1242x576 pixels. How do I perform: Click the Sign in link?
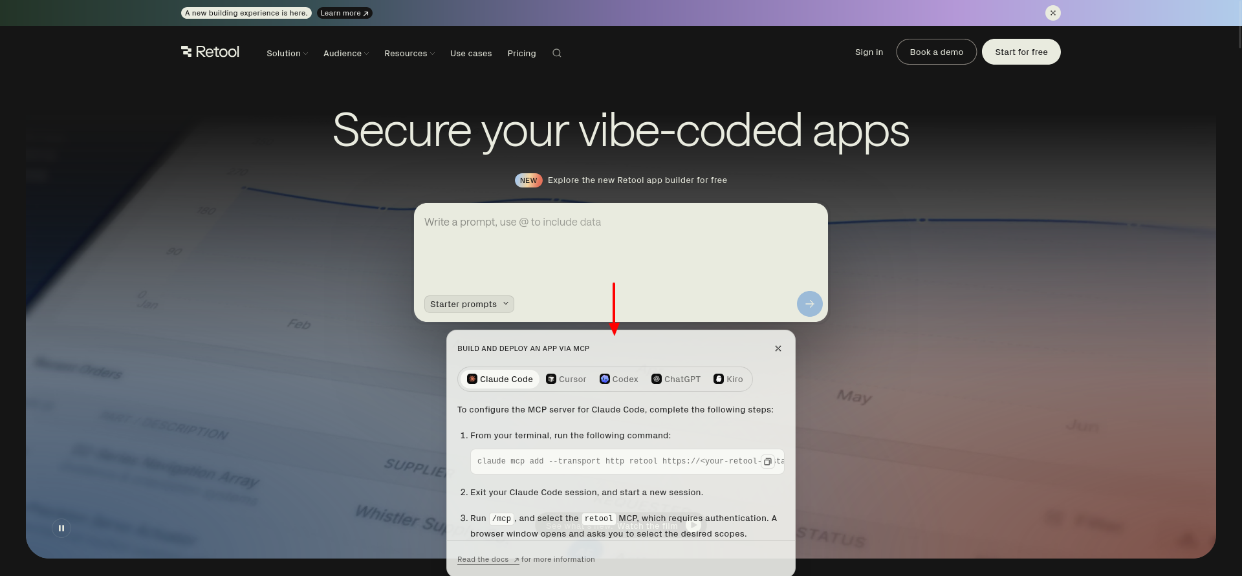tap(869, 52)
